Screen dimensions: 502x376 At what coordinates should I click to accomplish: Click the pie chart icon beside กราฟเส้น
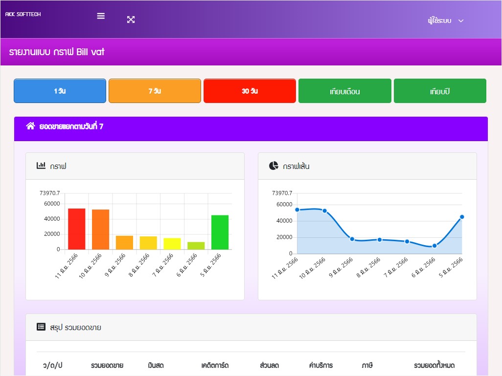[x=274, y=166]
